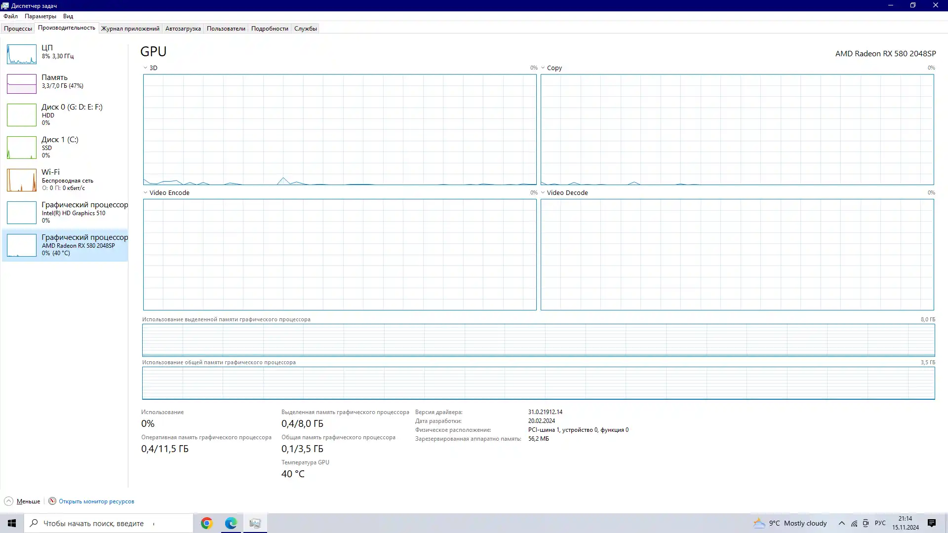Click the taskbar search box
This screenshot has height=533, width=948.
(x=109, y=523)
